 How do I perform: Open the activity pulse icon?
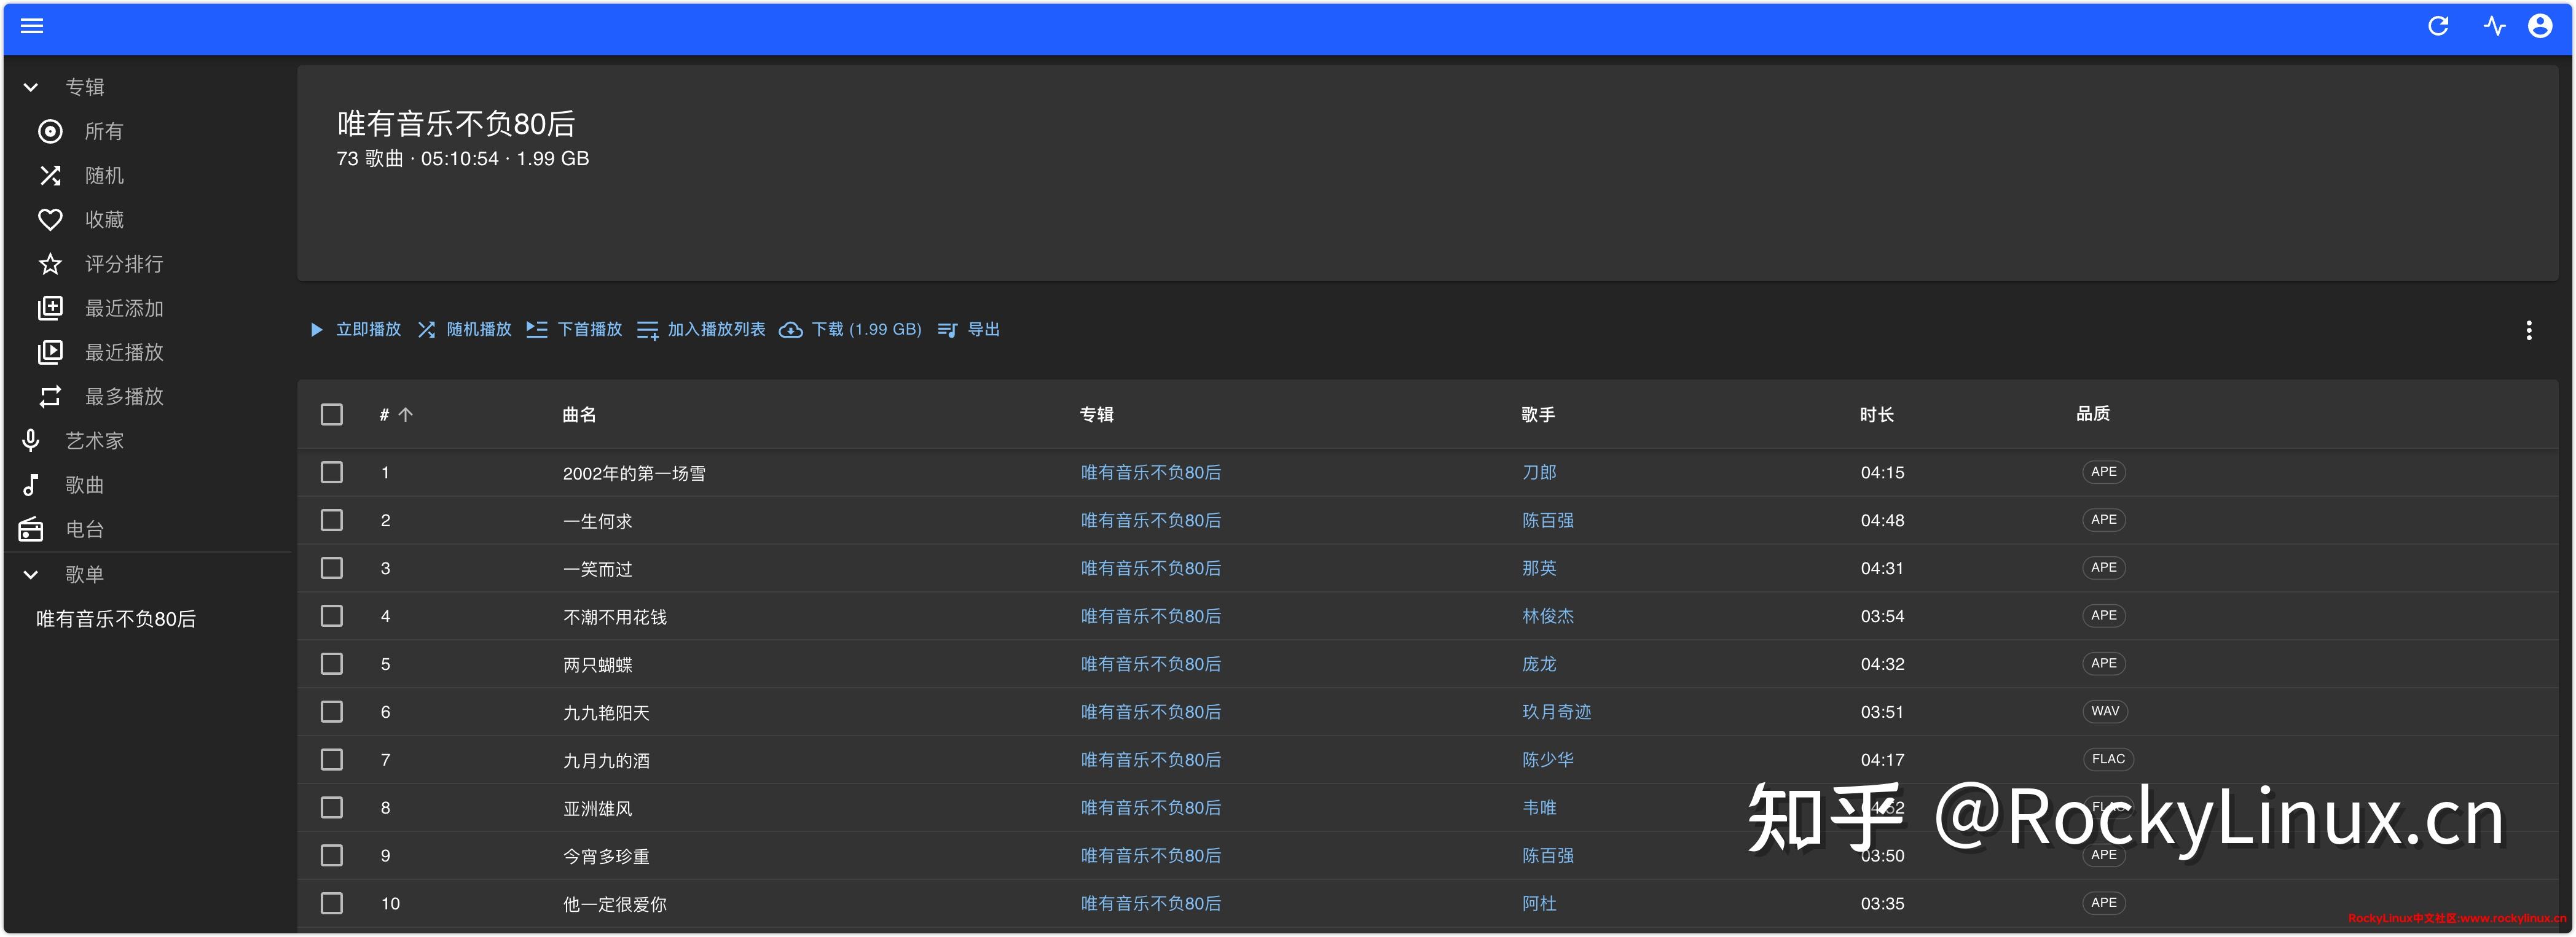tap(2494, 26)
